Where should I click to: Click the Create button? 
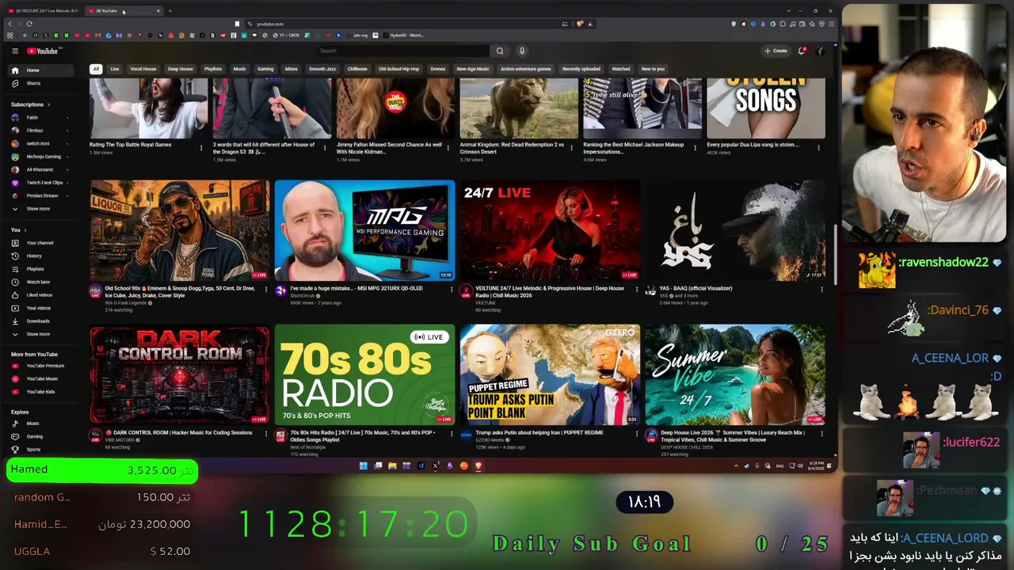coord(776,51)
